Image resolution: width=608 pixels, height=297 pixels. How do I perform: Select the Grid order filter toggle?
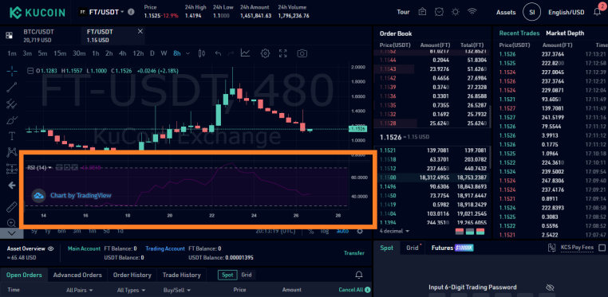point(247,275)
